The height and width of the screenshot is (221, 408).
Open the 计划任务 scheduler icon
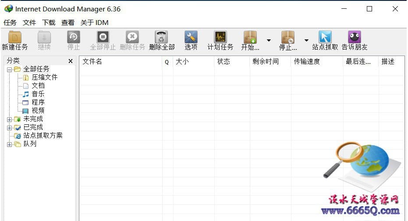(x=220, y=37)
